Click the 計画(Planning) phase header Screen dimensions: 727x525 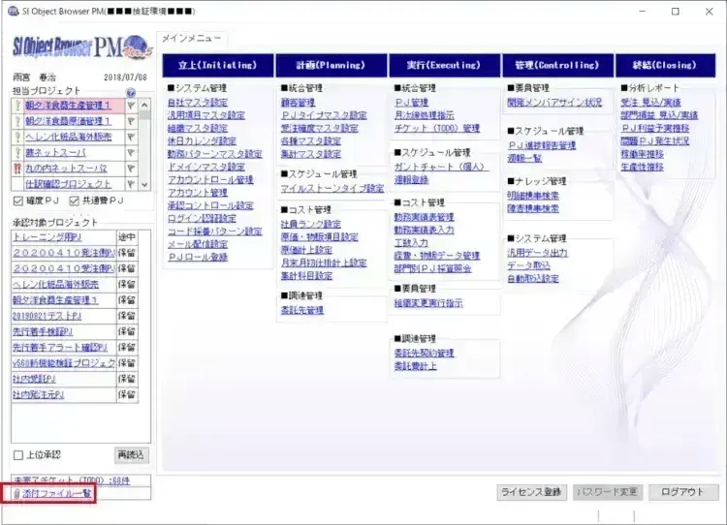click(332, 66)
